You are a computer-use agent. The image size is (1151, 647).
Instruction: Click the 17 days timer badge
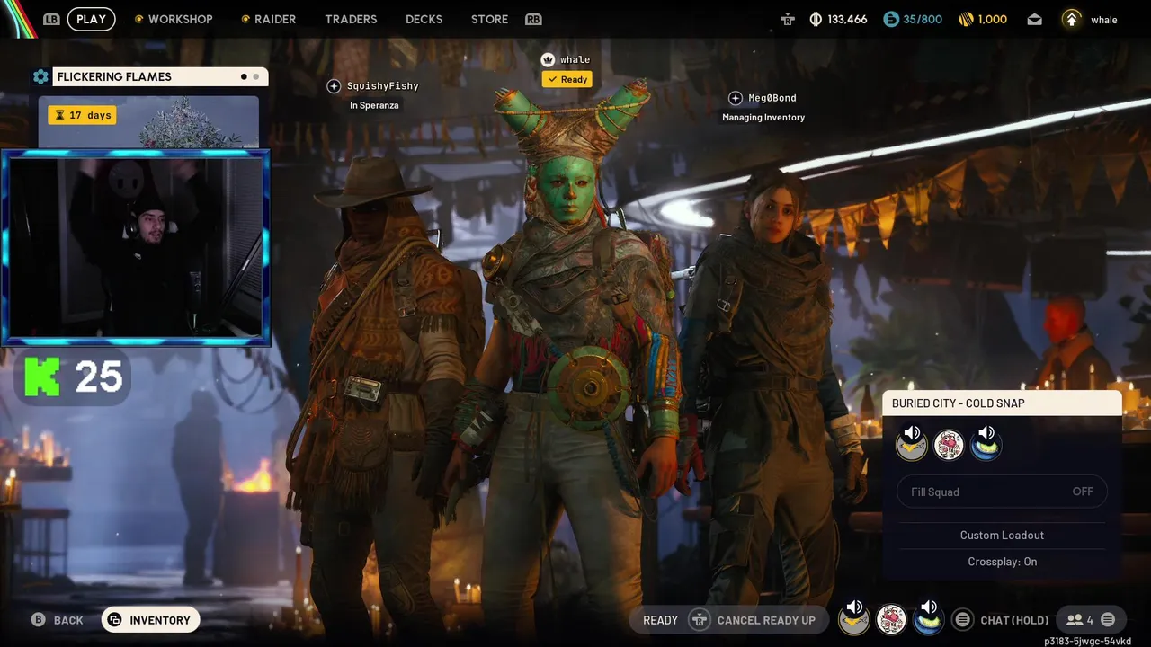pyautogui.click(x=82, y=115)
